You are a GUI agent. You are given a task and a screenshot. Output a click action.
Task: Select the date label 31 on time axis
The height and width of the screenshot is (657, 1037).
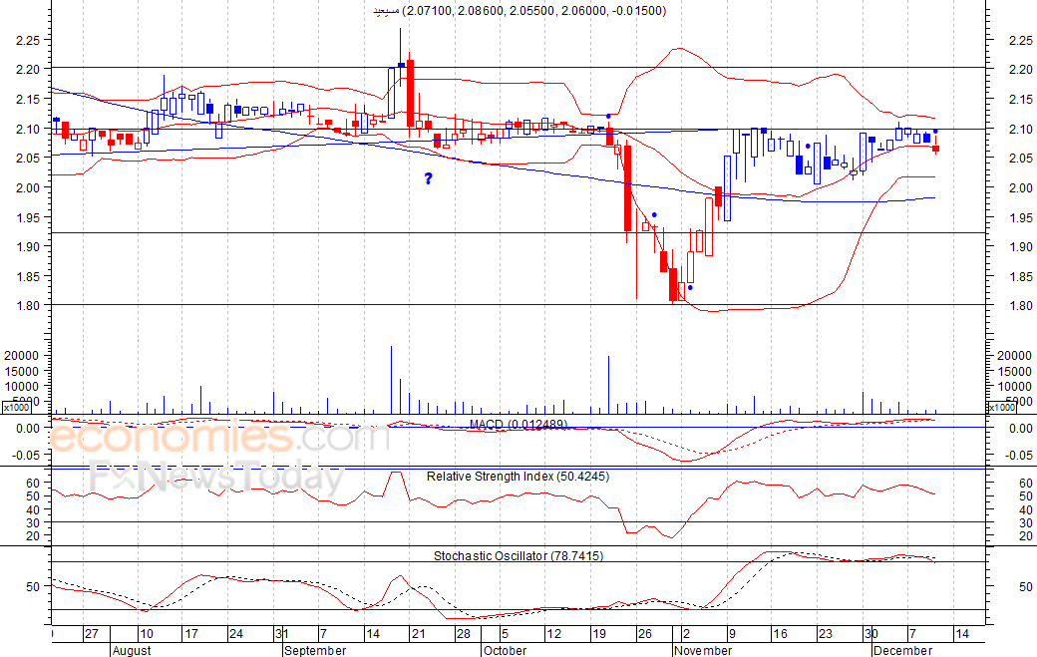(x=282, y=634)
